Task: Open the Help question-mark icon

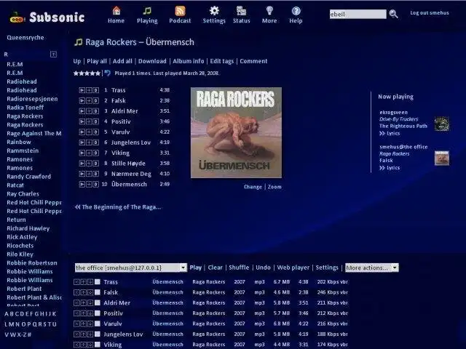Action: coord(296,11)
